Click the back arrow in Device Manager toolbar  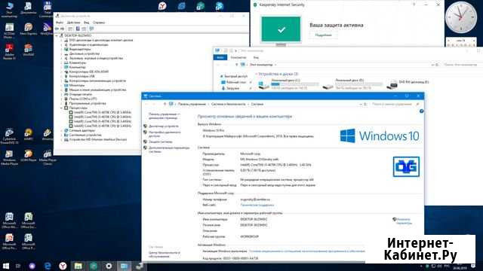tap(57, 29)
